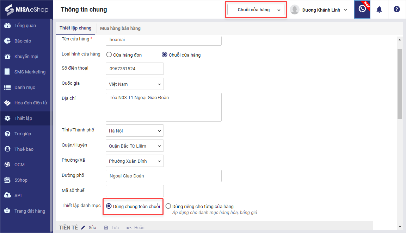Choose Dùng chung toàn chuỗi radio button
Image resolution: width=406 pixels, height=233 pixels.
click(x=109, y=206)
